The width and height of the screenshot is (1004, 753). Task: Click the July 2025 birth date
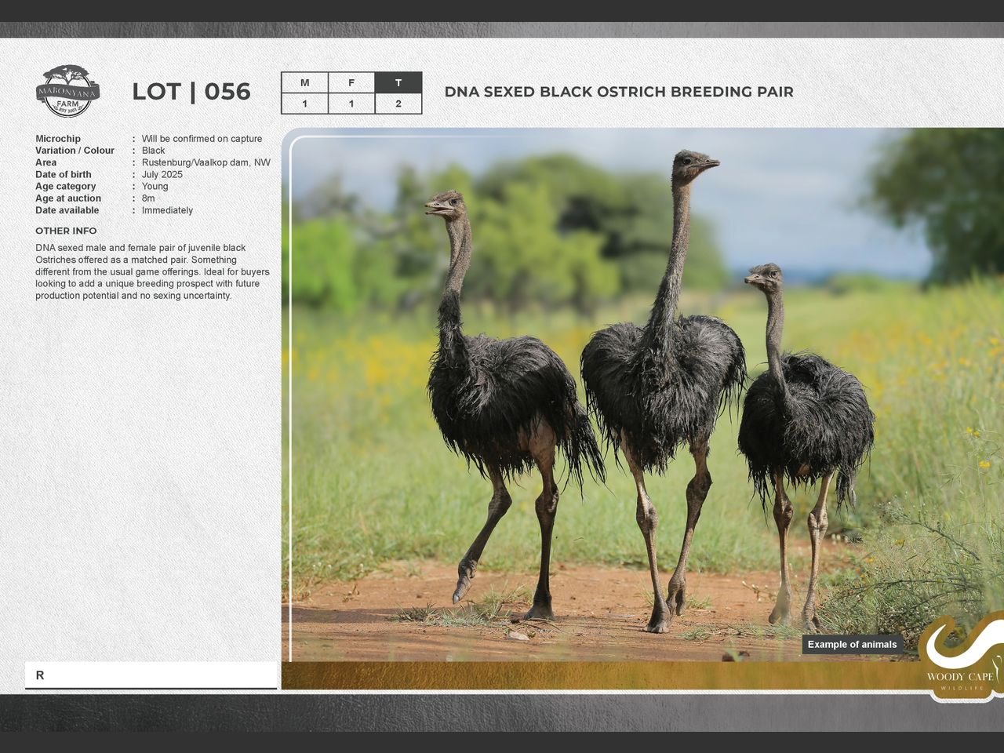click(x=162, y=175)
